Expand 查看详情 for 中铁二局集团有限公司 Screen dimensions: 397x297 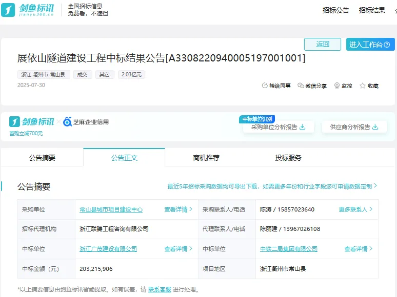click(358, 249)
